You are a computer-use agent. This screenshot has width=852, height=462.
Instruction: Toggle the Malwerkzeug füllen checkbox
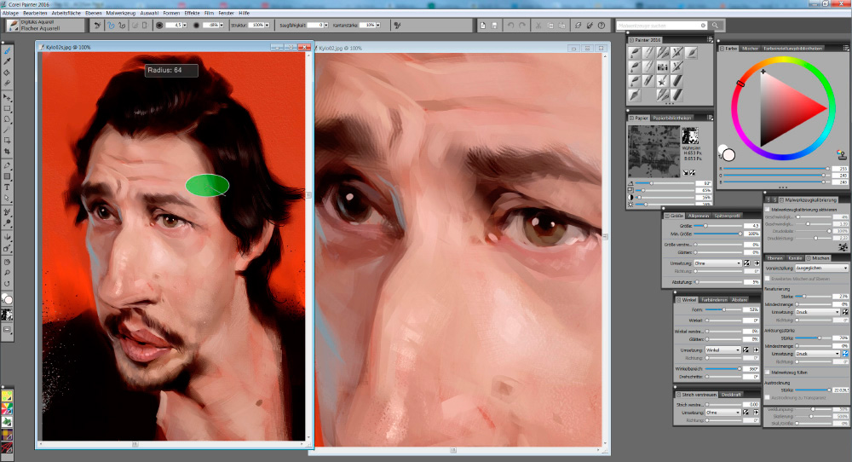(767, 372)
